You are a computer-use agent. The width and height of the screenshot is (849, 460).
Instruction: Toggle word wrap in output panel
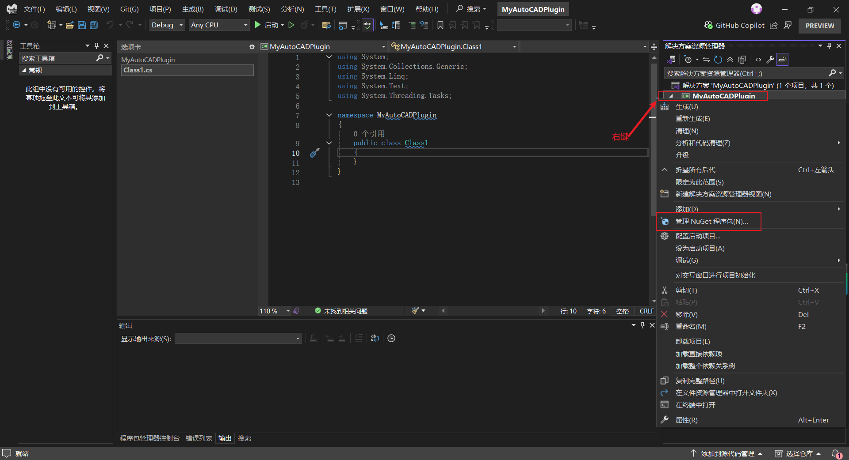click(375, 339)
